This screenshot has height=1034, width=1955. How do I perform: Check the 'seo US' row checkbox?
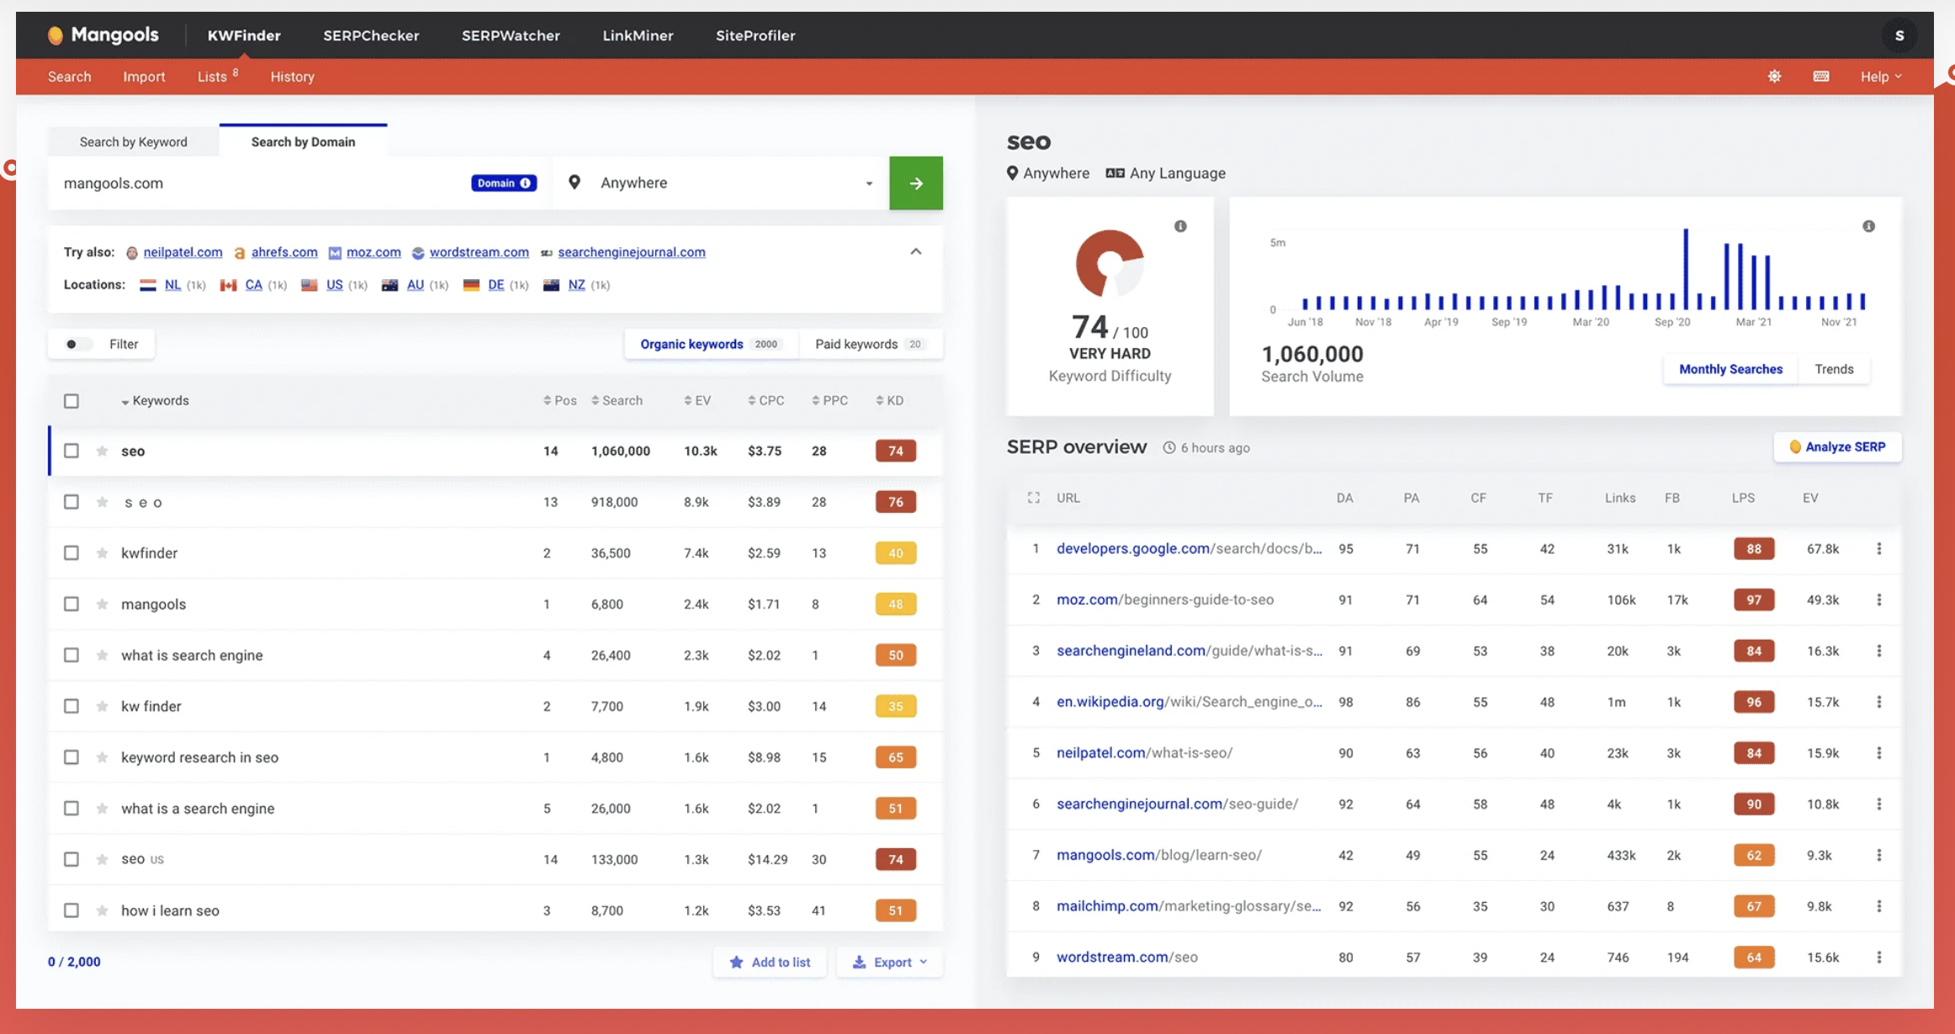pos(72,859)
